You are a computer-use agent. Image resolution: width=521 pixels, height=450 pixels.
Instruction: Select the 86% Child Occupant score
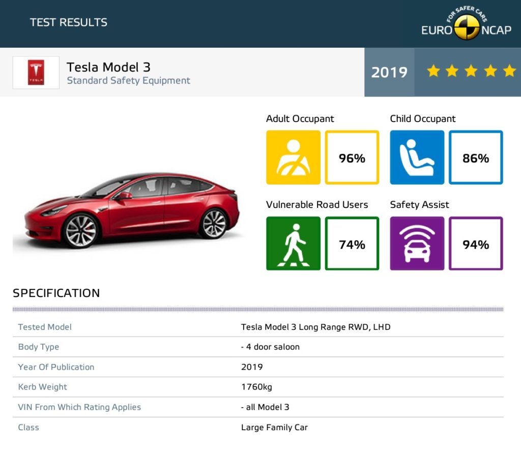pyautogui.click(x=476, y=157)
